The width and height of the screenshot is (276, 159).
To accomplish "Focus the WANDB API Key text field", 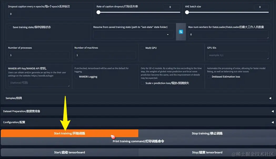I will pyautogui.click(x=39, y=83).
